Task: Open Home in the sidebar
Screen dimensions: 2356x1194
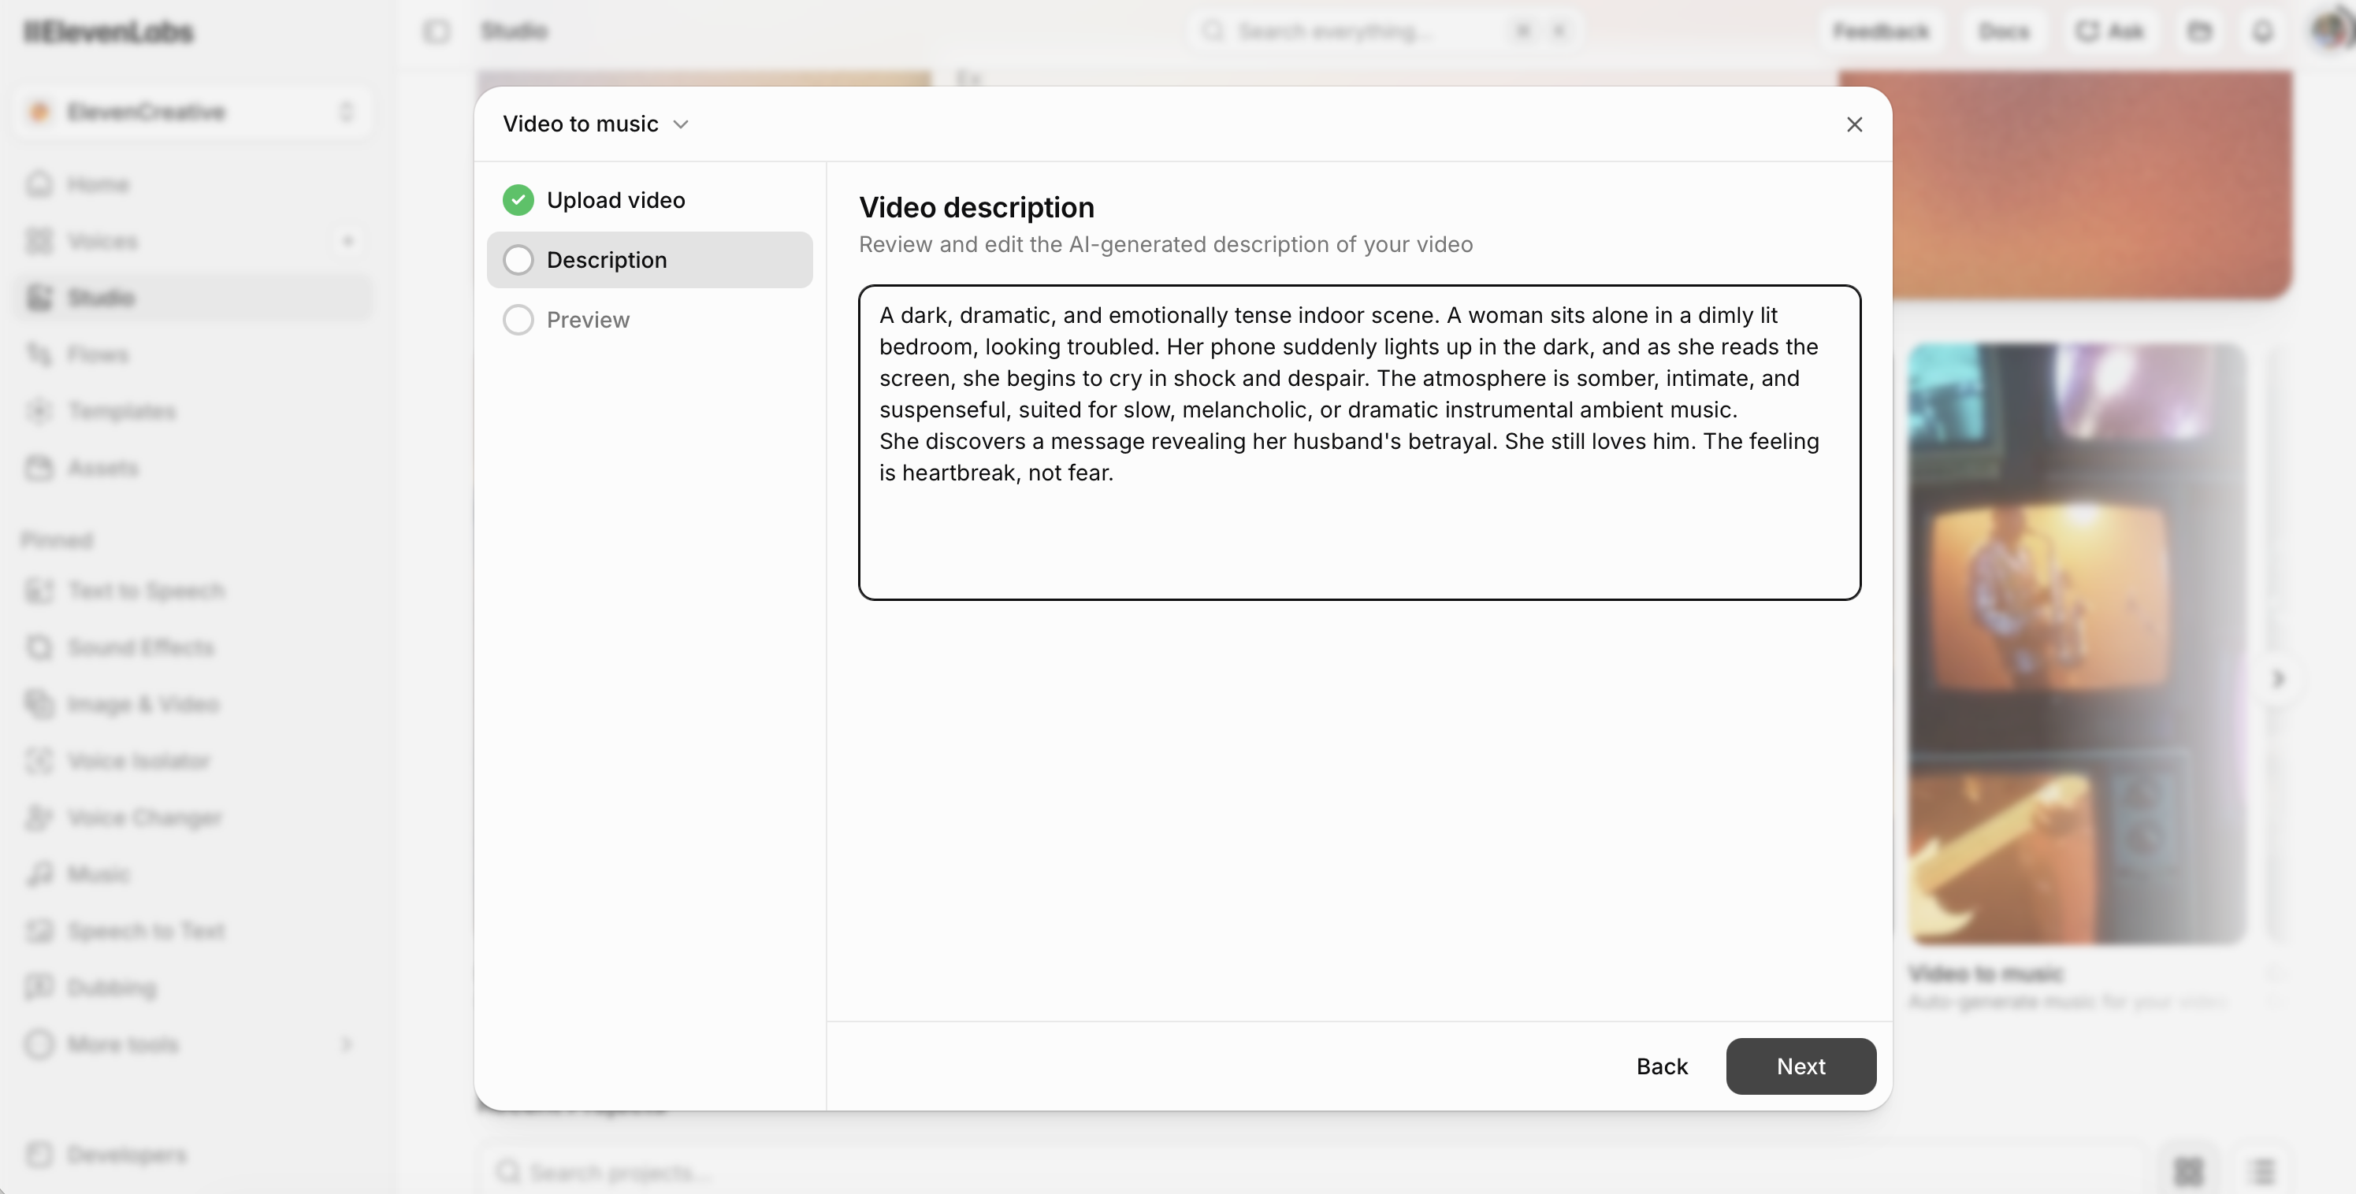Action: pyautogui.click(x=194, y=184)
